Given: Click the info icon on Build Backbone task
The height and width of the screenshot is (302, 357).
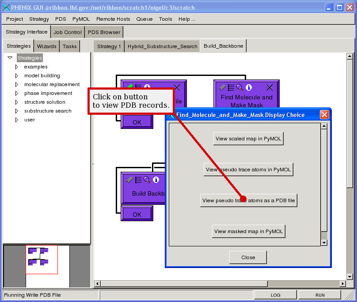Looking at the screenshot, I should click(x=156, y=180).
